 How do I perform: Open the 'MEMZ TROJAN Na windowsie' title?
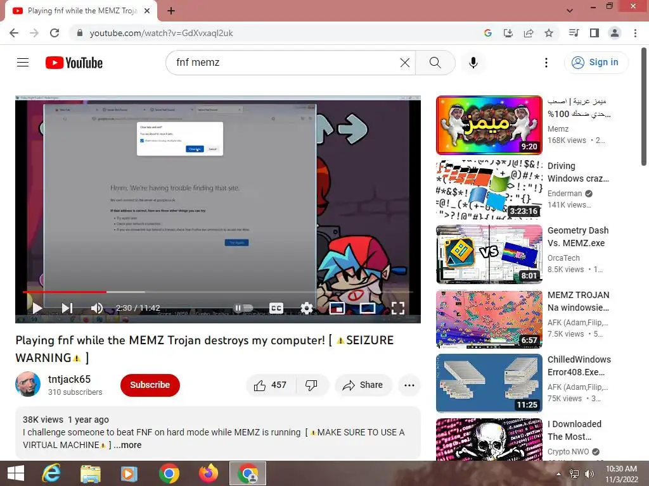[578, 301]
